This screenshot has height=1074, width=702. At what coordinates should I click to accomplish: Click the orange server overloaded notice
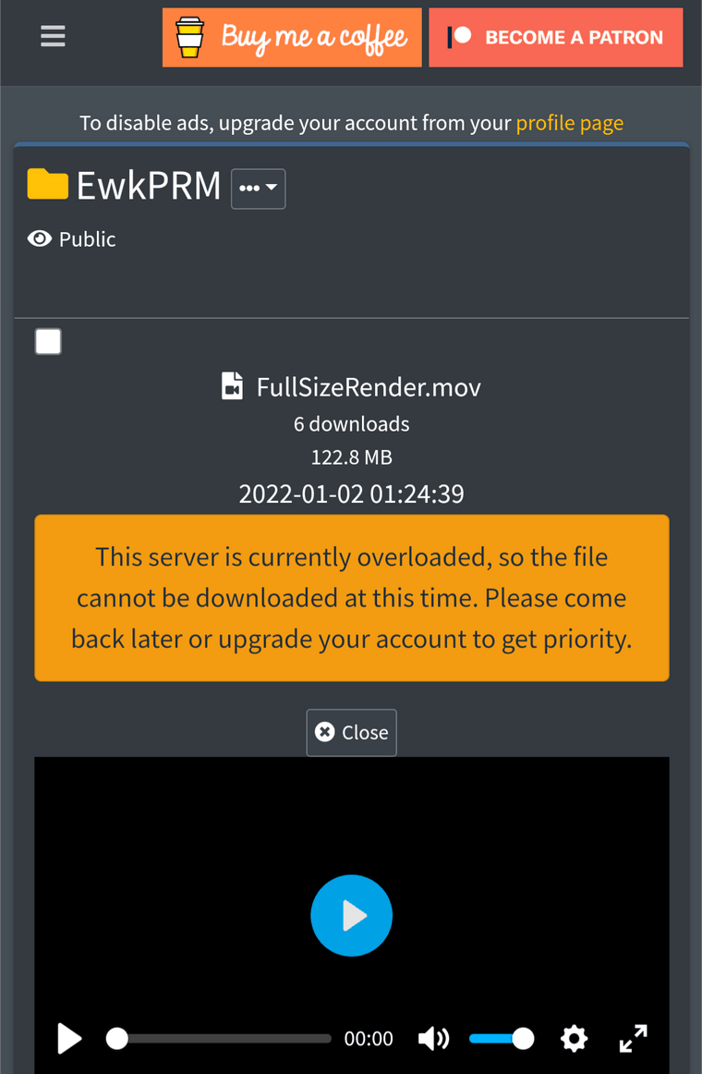352,598
